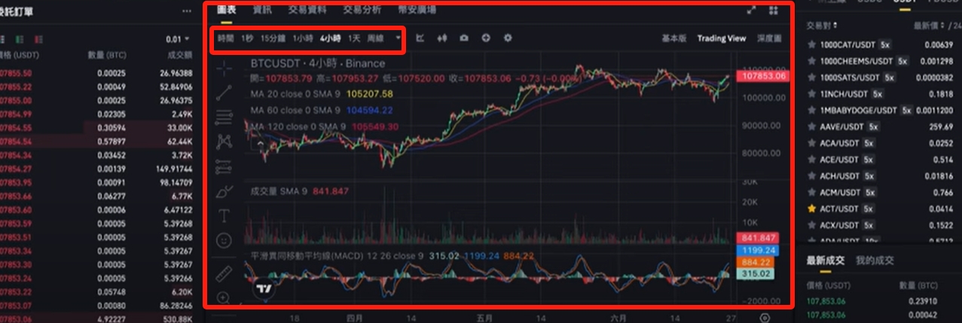962x323 pixels.
Task: Select the text annotation tool
Action: click(224, 216)
